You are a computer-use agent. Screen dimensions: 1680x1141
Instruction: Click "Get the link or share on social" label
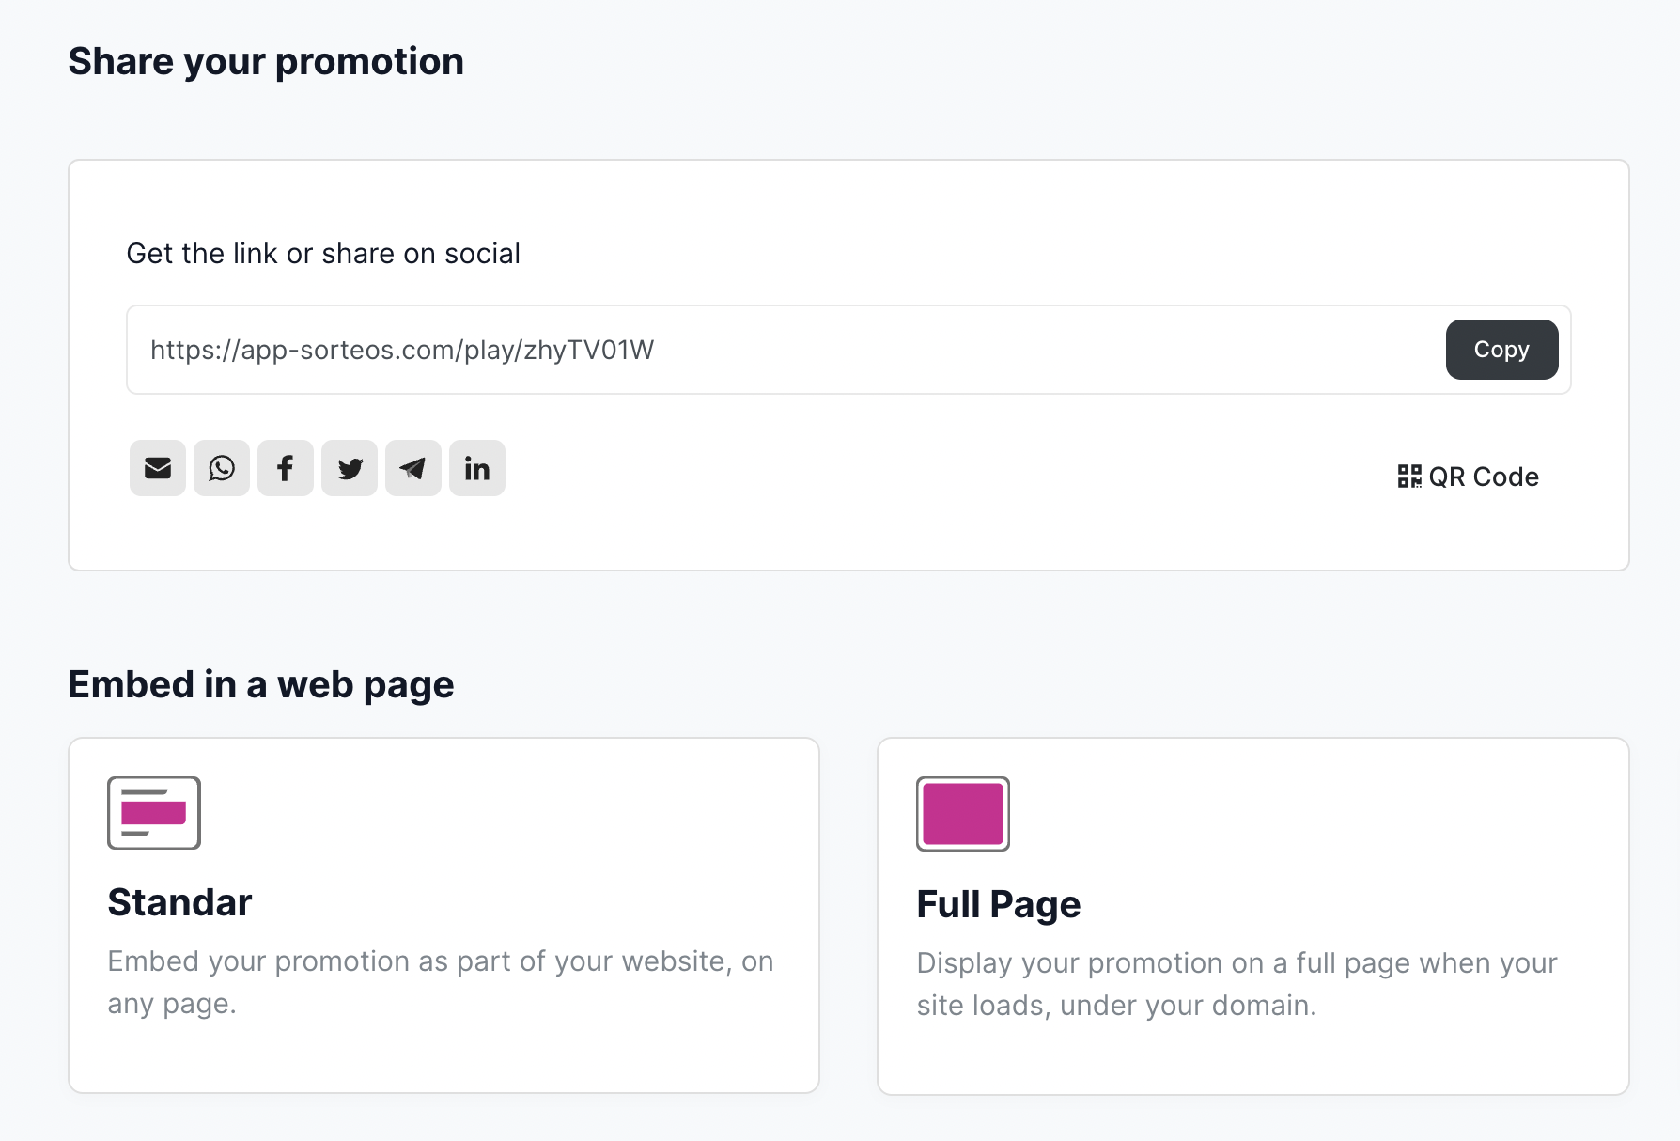323,254
